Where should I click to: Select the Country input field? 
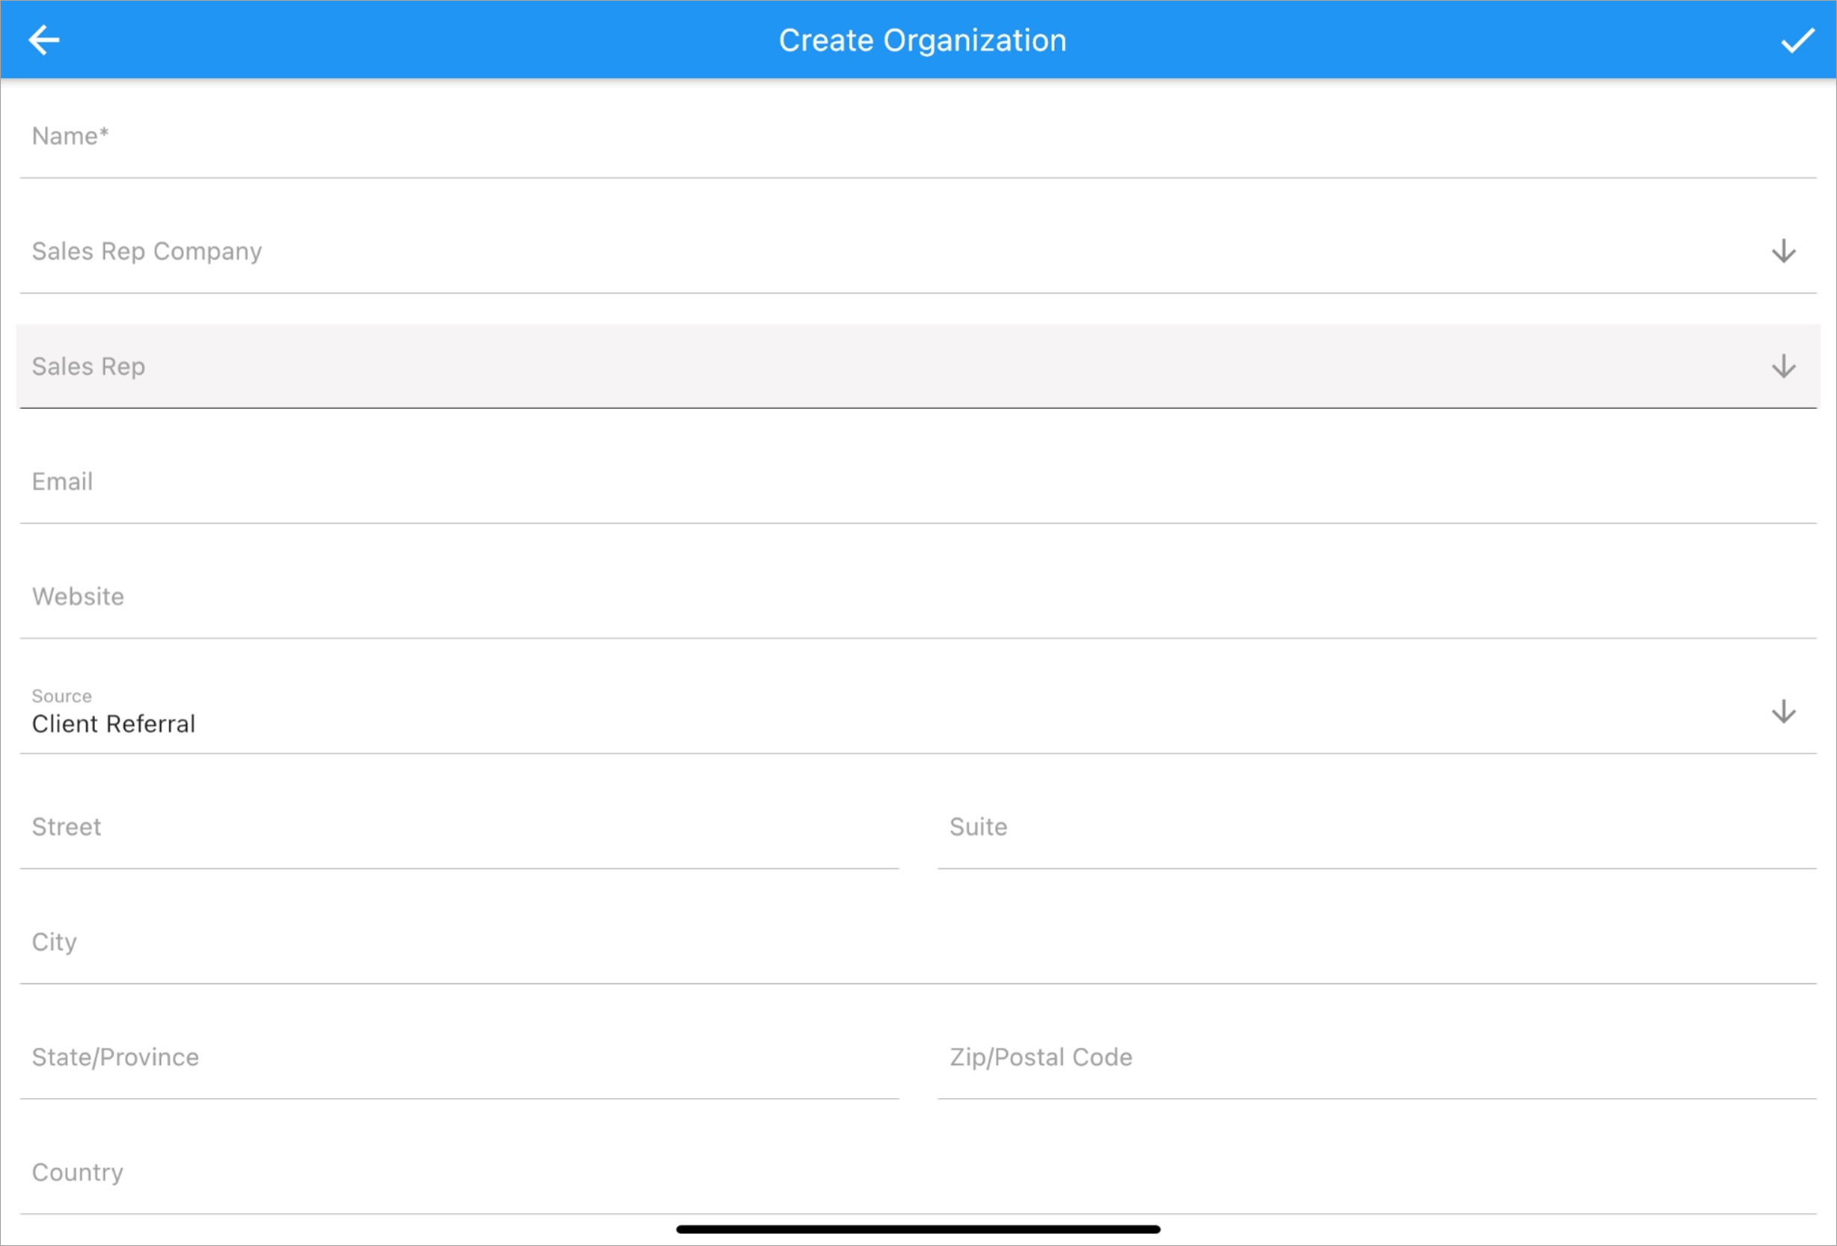coord(919,1173)
